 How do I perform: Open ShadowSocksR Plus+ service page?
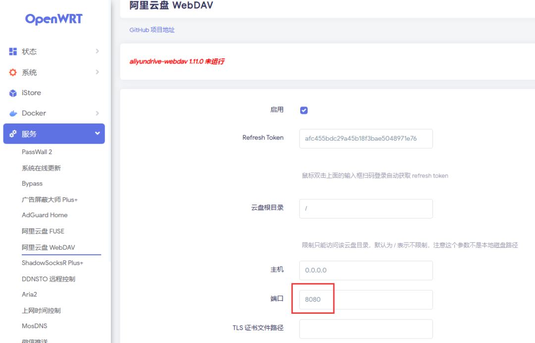pos(53,263)
